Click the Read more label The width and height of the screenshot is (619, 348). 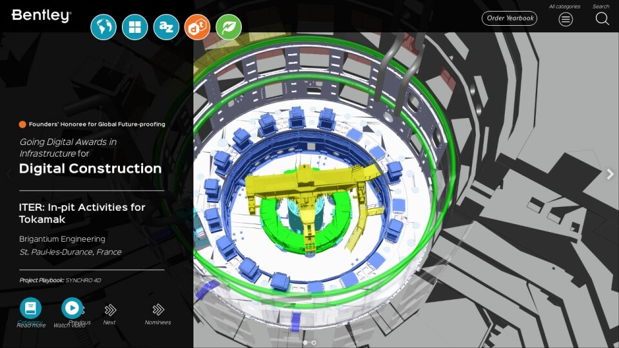tap(31, 325)
